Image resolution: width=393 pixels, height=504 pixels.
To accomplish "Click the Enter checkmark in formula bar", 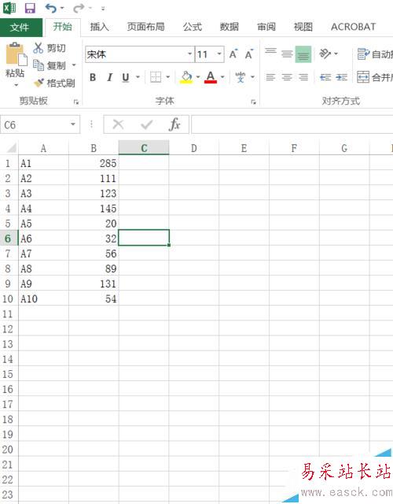I will [x=146, y=124].
